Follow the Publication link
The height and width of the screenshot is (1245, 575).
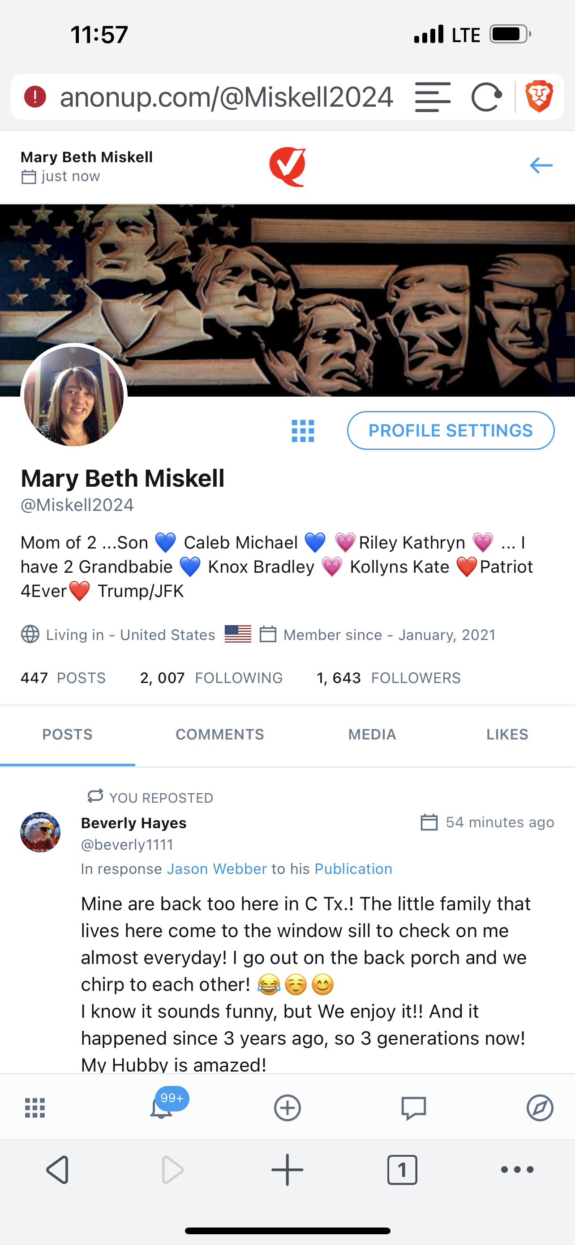353,869
